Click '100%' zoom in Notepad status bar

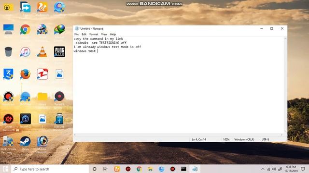point(226,139)
